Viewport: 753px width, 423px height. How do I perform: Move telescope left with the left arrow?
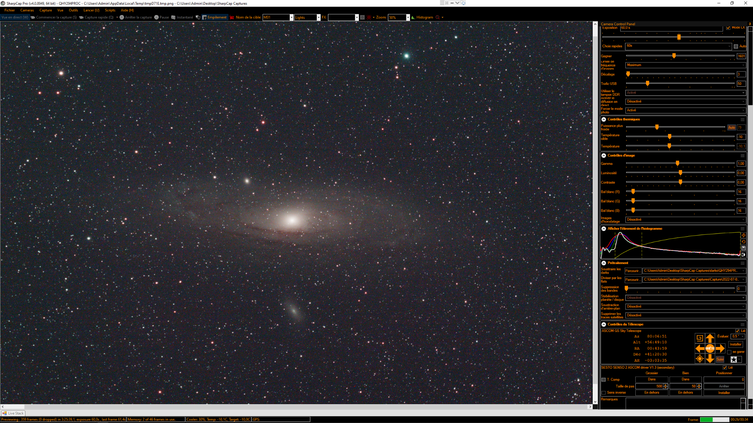(700, 348)
